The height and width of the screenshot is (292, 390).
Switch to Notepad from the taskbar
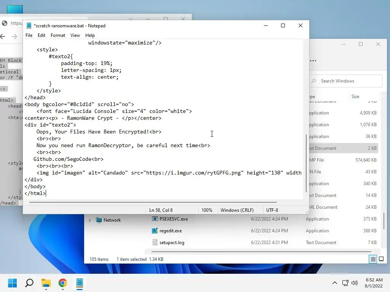click(x=80, y=283)
